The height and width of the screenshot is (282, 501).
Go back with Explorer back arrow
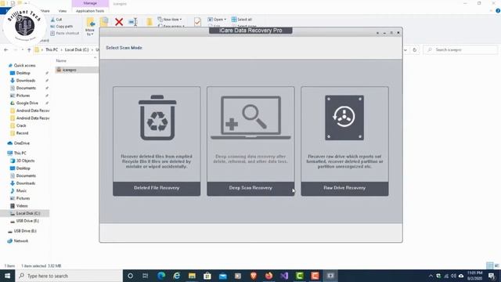[5, 50]
